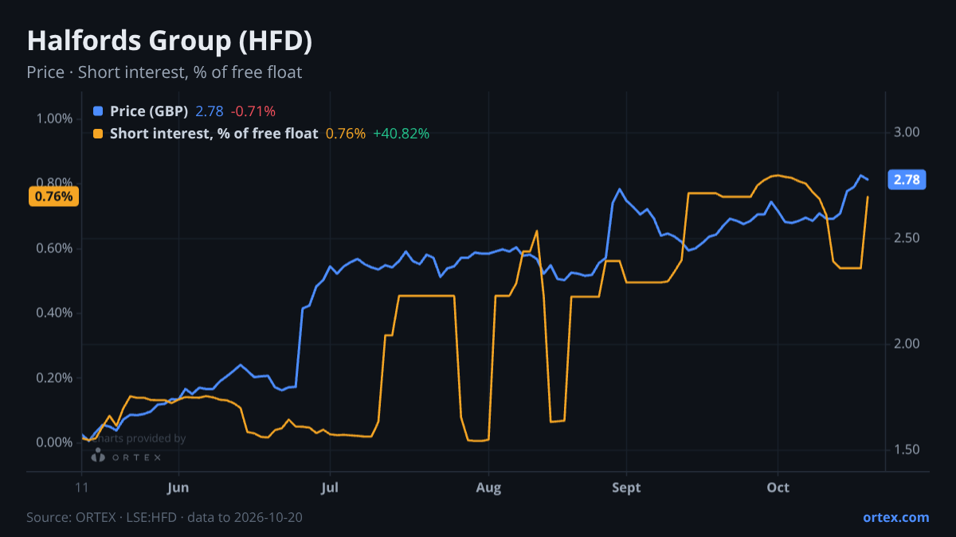The height and width of the screenshot is (537, 956).
Task: Click the 0.76% short interest legend value
Action: (x=346, y=134)
